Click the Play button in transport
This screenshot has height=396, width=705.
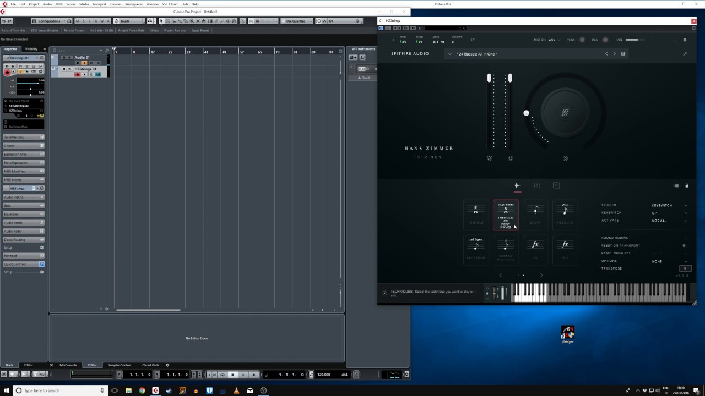[243, 375]
